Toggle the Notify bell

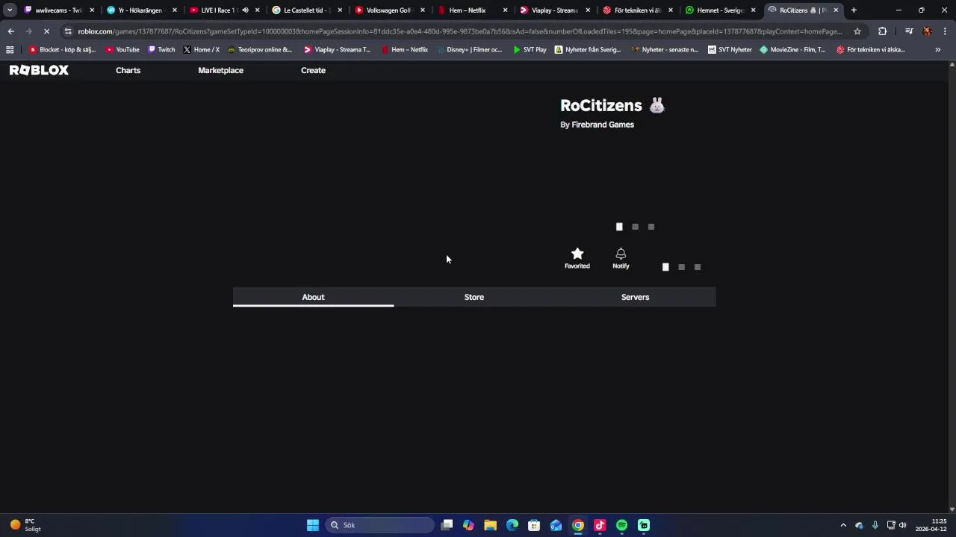coord(621,258)
